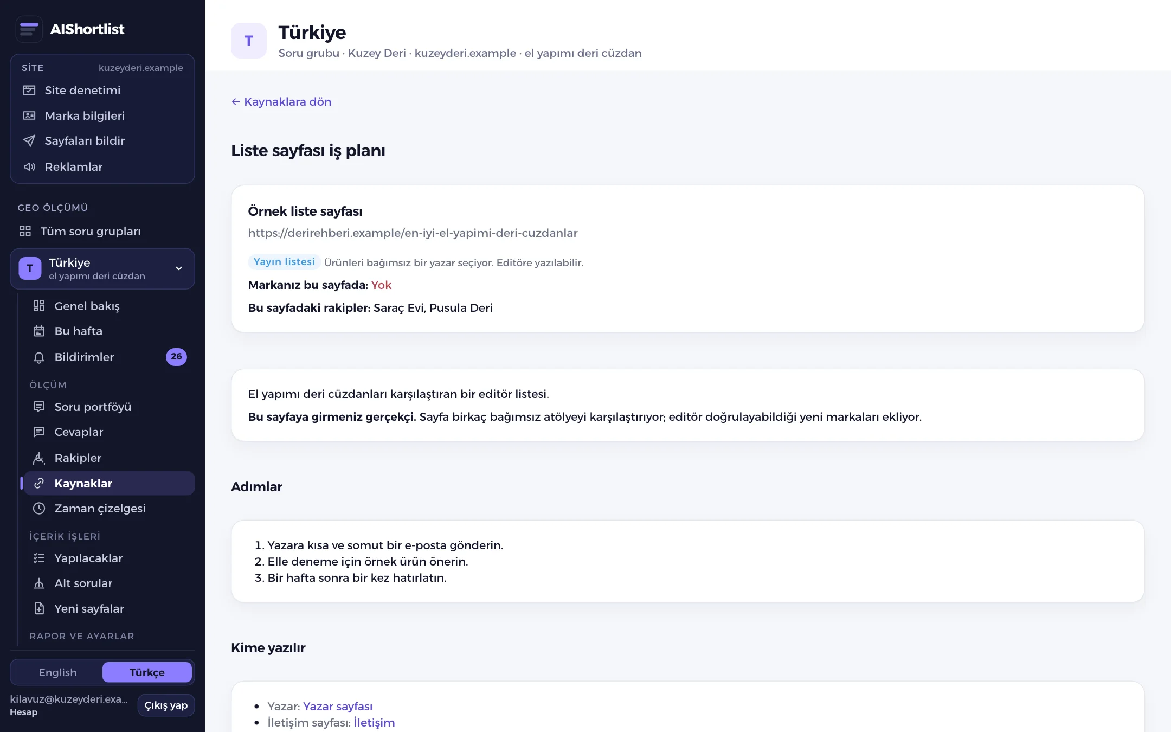Open the Yazar sayfası link
1171x732 pixels.
(338, 707)
